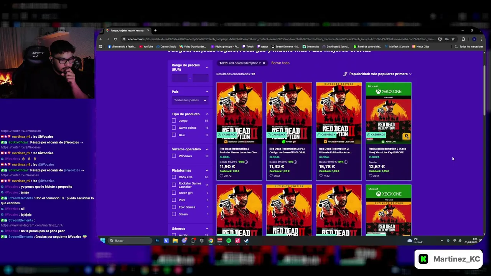Click 'Borrar todo' to clear filters

(x=280, y=63)
